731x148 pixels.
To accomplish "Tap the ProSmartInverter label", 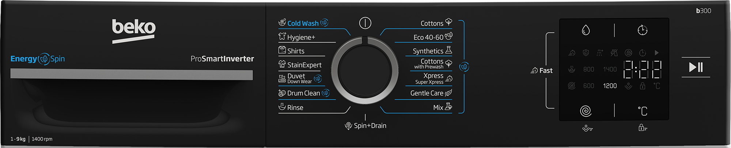I will click(x=222, y=59).
